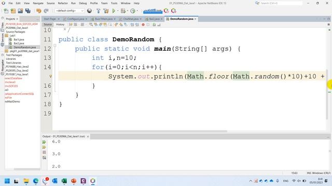Close the Output run tab

click(x=88, y=136)
